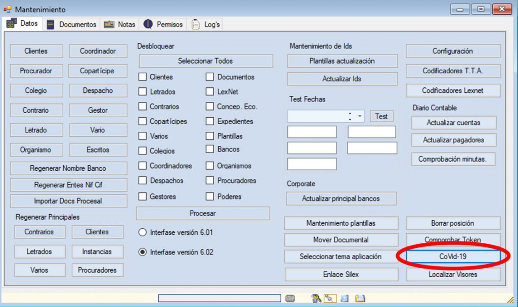Click the keys icon in the status bar
Image resolution: width=518 pixels, height=307 pixels.
pos(317,298)
